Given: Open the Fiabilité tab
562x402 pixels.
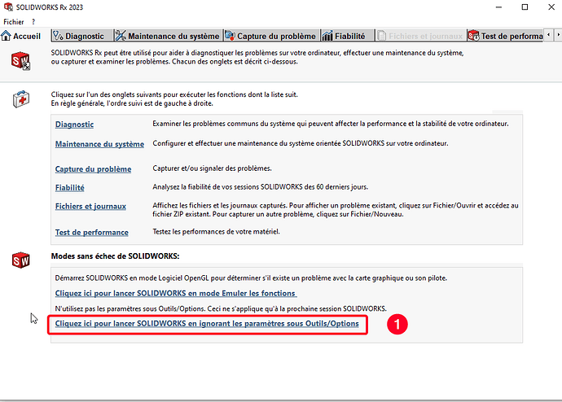Looking at the screenshot, I should pyautogui.click(x=344, y=36).
